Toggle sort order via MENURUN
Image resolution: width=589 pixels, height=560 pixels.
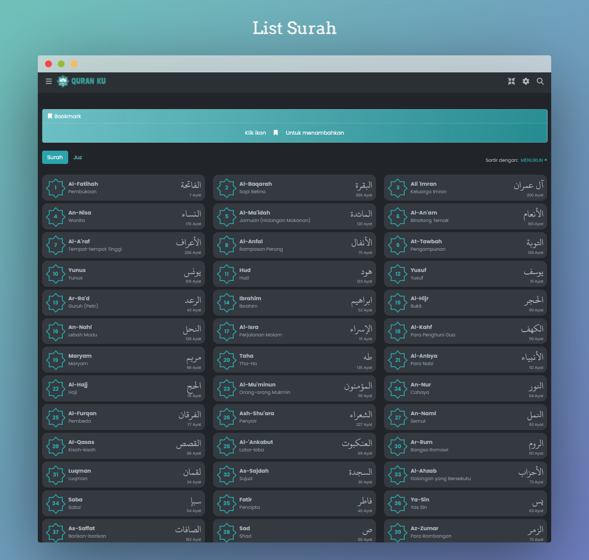(534, 160)
